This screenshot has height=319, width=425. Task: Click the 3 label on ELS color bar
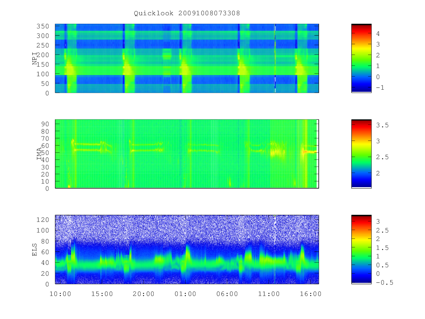coord(378,222)
